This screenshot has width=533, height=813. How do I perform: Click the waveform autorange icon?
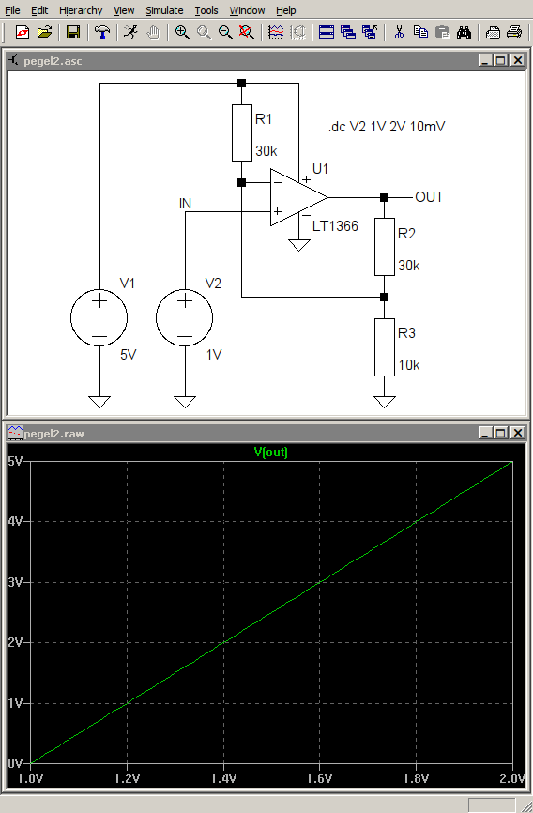[276, 33]
